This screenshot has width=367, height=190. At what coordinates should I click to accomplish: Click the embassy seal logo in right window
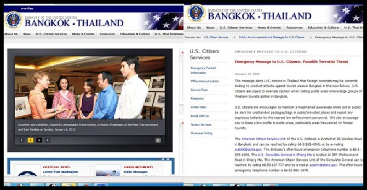click(x=196, y=13)
